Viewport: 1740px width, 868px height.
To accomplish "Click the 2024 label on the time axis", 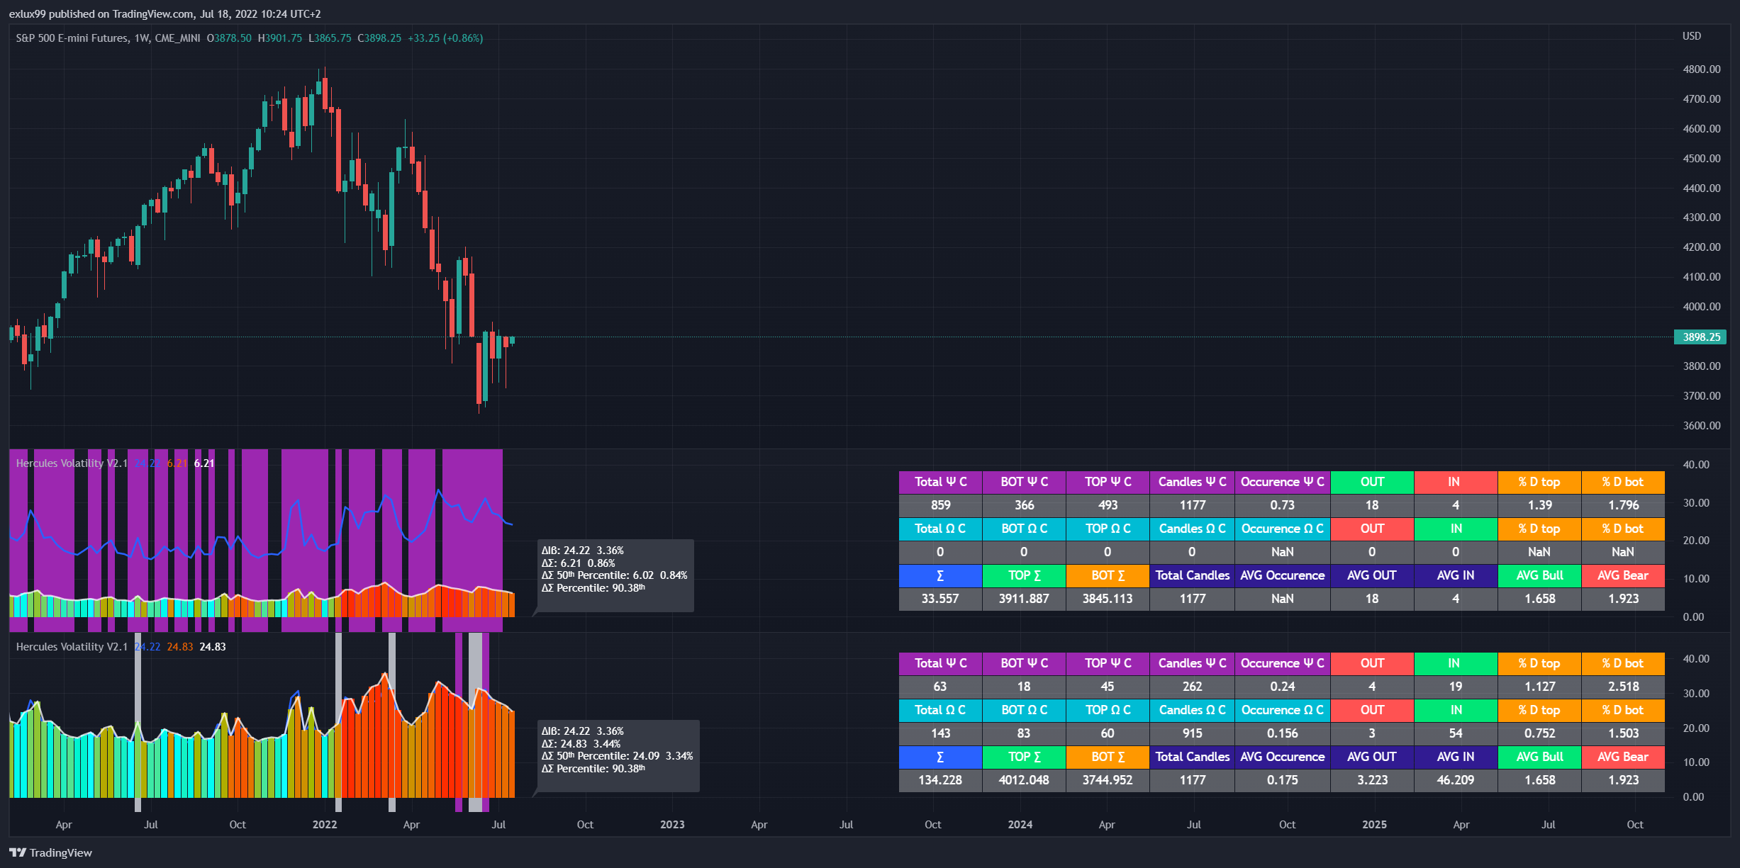I will [x=1020, y=824].
